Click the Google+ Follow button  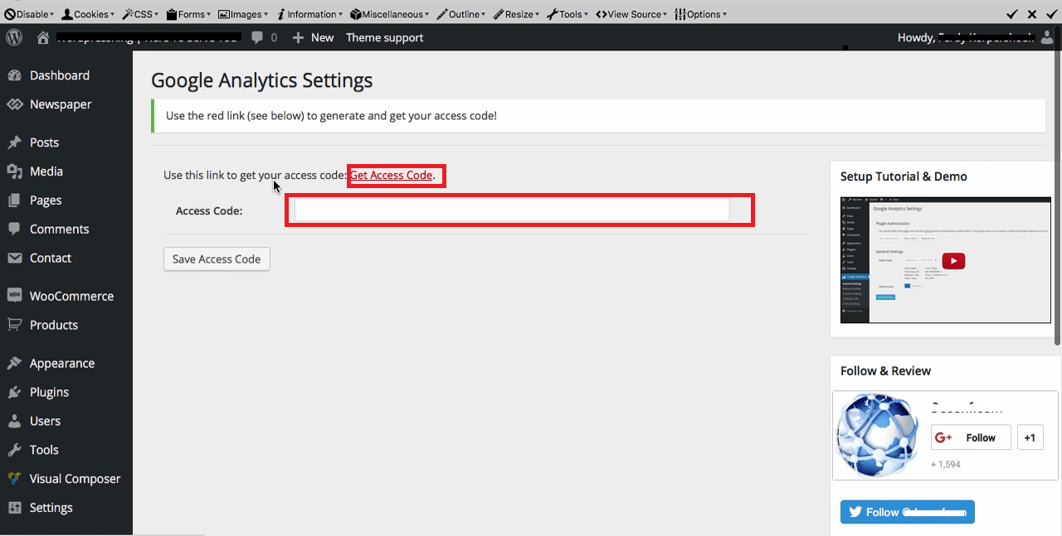click(x=971, y=437)
